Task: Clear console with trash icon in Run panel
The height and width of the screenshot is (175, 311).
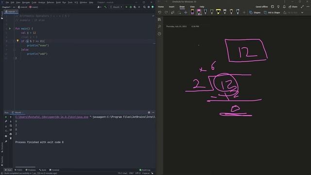Action: tap(11, 138)
